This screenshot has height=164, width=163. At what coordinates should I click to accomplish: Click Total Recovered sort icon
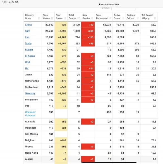tap(110, 18)
